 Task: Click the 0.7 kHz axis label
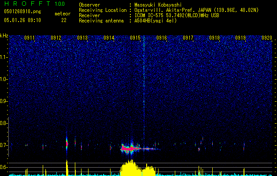pos(4,145)
